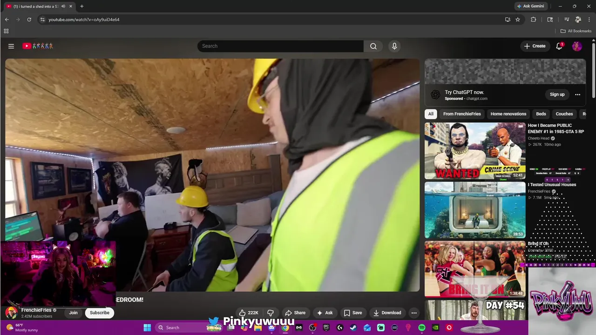This screenshot has height=335, width=596.
Task: Open YouTube notifications bell
Action: [559, 46]
